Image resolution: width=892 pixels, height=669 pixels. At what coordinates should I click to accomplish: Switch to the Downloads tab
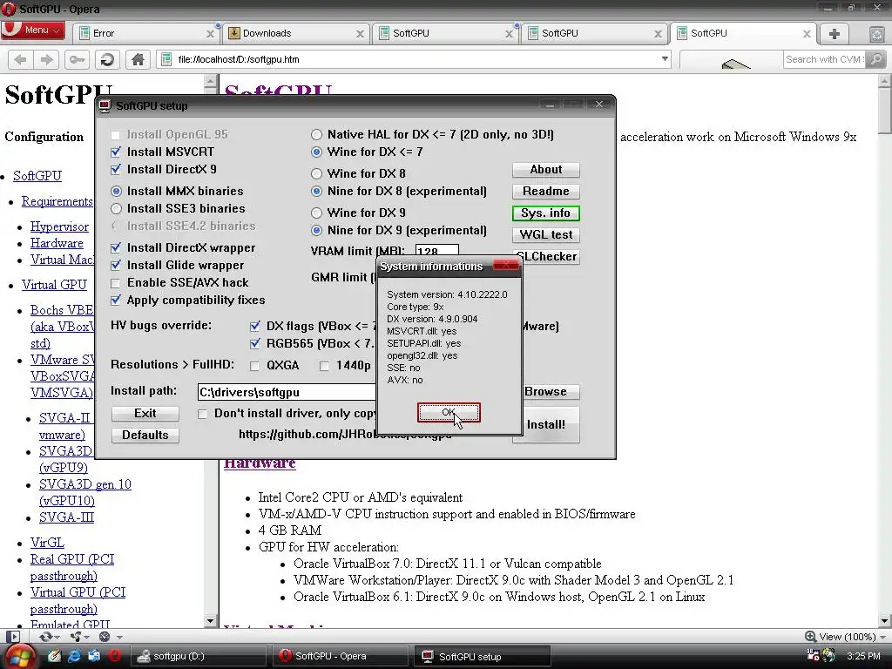[295, 34]
